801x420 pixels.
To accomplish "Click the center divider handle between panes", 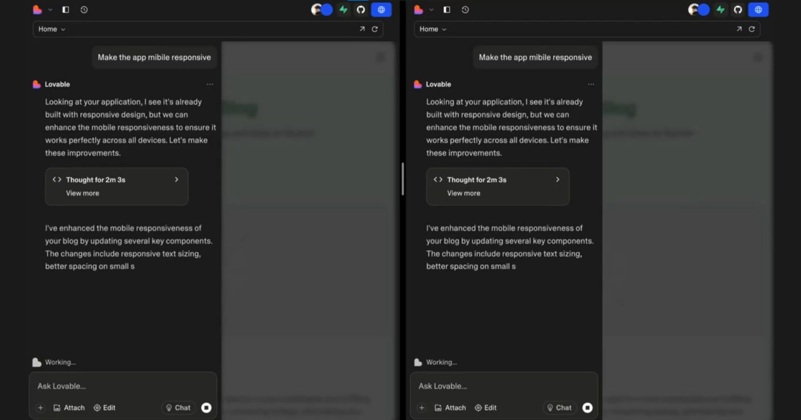I will (402, 179).
